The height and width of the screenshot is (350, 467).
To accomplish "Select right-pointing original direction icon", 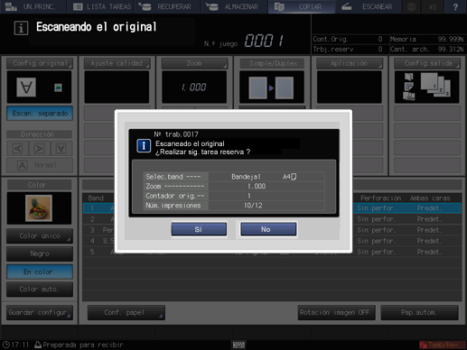I will [39, 148].
